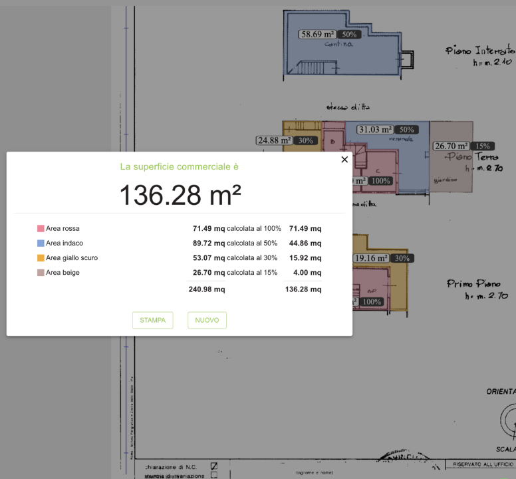Click the 30% badge next to 19.16 m²
Viewport: 516px width, 479px height.
402,258
